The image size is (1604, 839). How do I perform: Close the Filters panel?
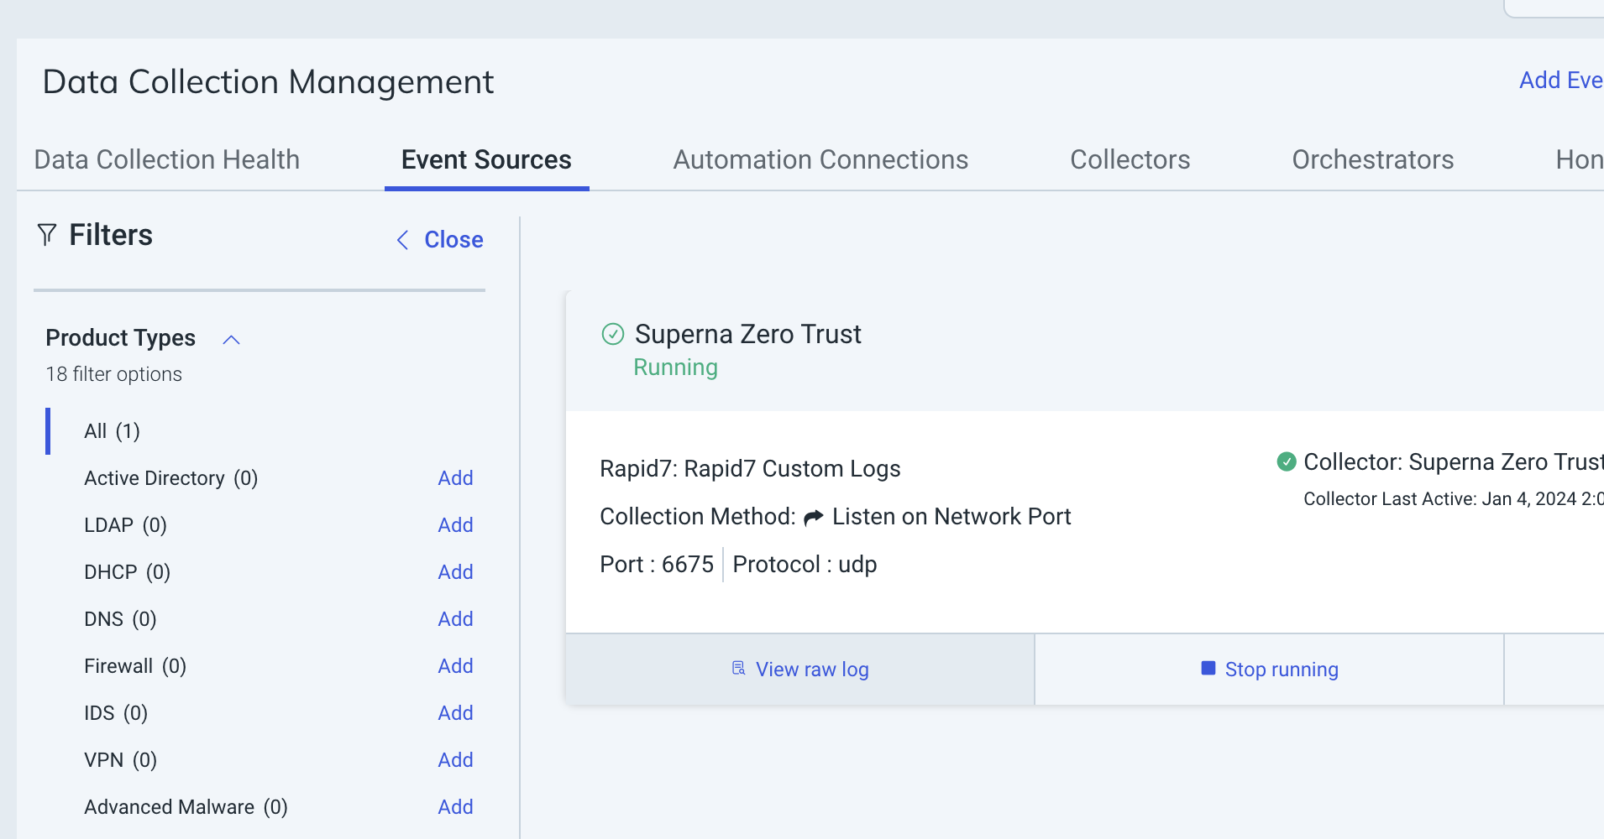453,240
